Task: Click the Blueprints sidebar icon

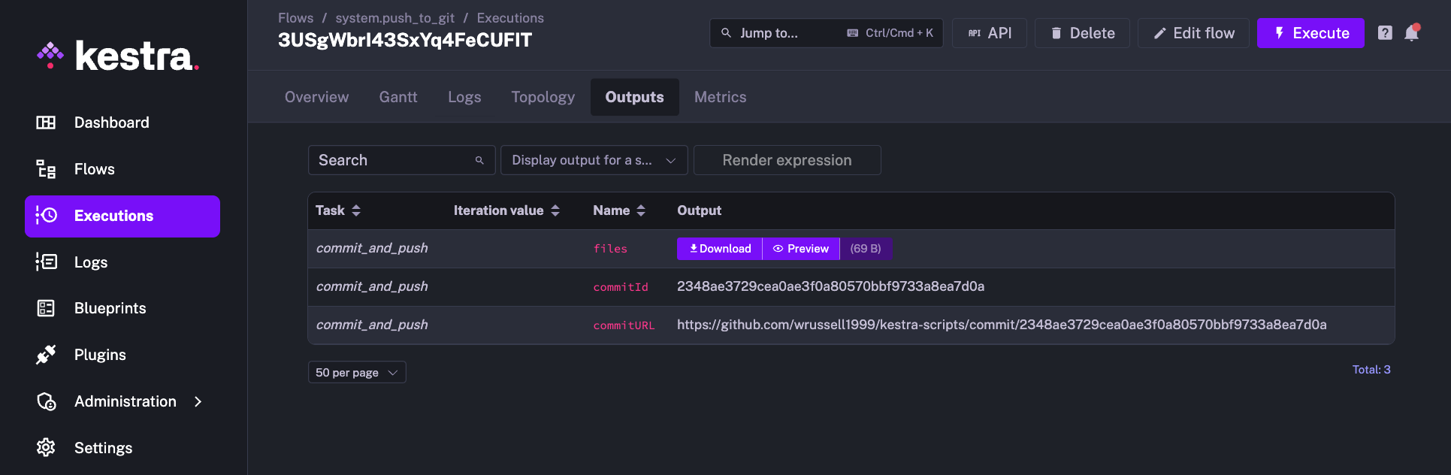Action: tap(46, 308)
